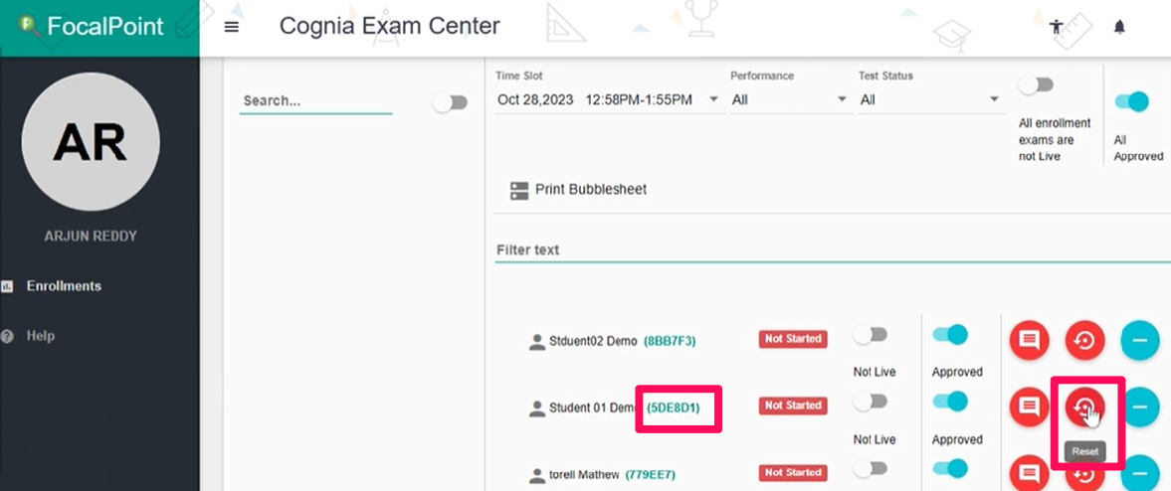Open the Performance filter dropdown
The width and height of the screenshot is (1171, 491).
coord(790,99)
